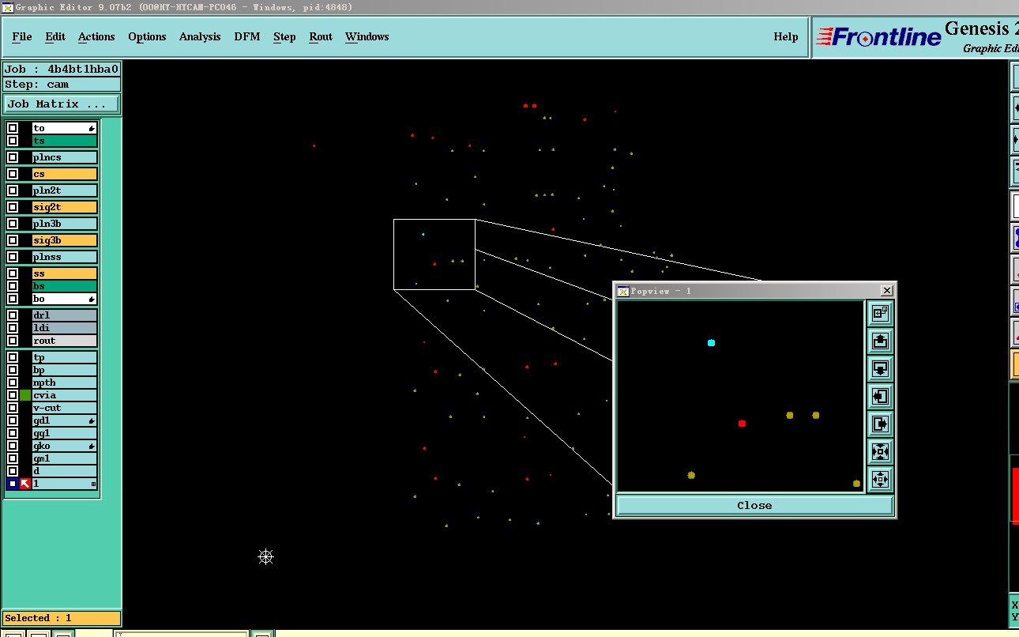
Task: Click the green color swatch beside cvia
Action: coord(25,395)
